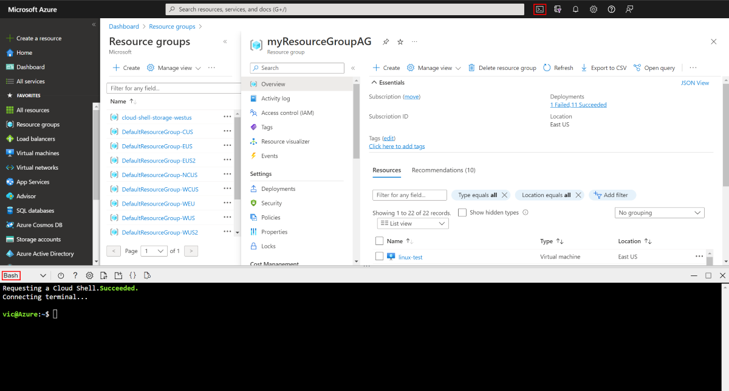Select the Resources tab

tap(386, 170)
